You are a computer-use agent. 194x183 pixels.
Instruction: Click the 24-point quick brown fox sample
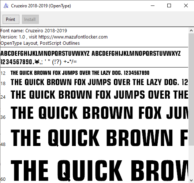point(99,95)
